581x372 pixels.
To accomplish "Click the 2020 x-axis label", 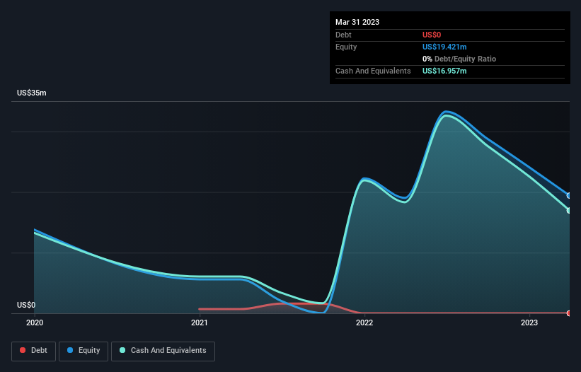I will 35,322.
